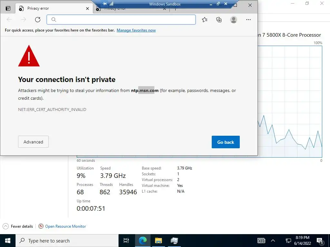Show hidden system tray icons
This screenshot has height=247, width=330.
(x=273, y=241)
